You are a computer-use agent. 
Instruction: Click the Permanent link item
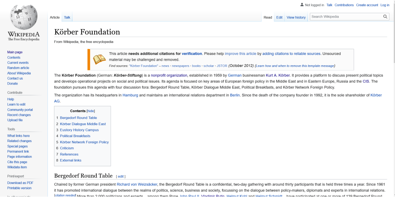[x=18, y=151]
